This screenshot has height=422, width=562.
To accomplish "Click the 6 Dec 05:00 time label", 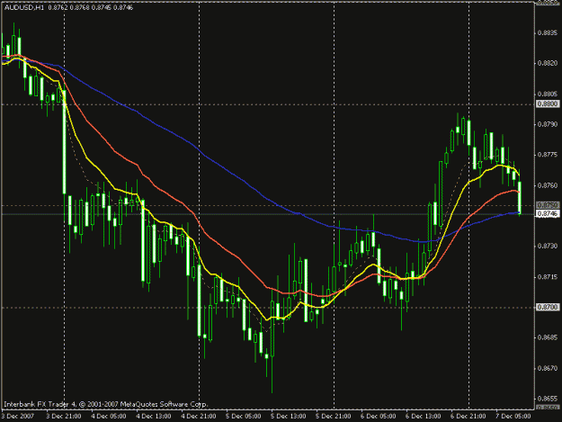I will pyautogui.click(x=379, y=417).
